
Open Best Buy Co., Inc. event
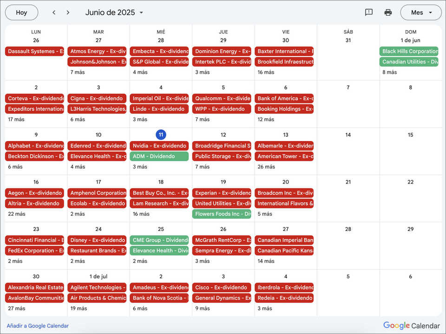pos(159,193)
